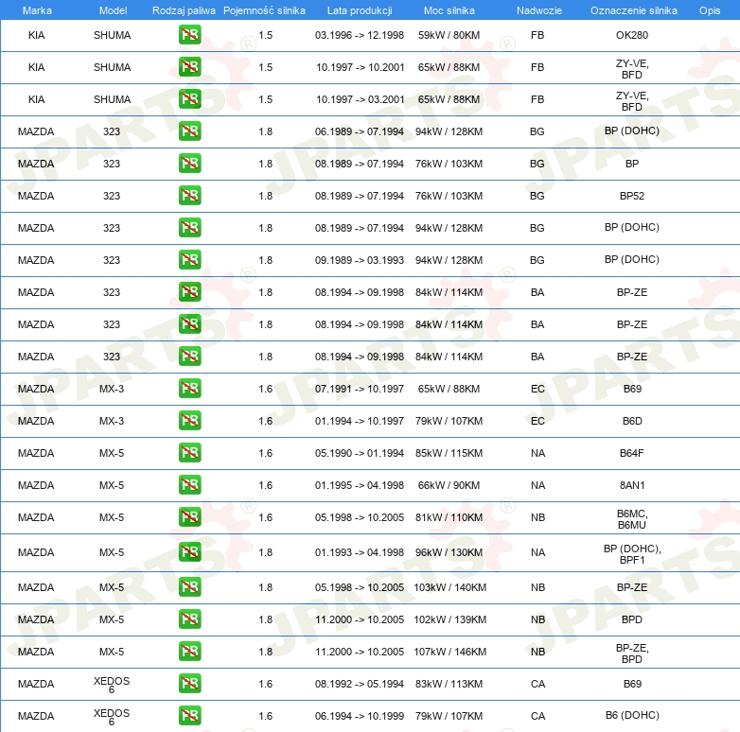Click fuel icon in KIA SHUMA OK280 row
740x732 pixels.
189,35
